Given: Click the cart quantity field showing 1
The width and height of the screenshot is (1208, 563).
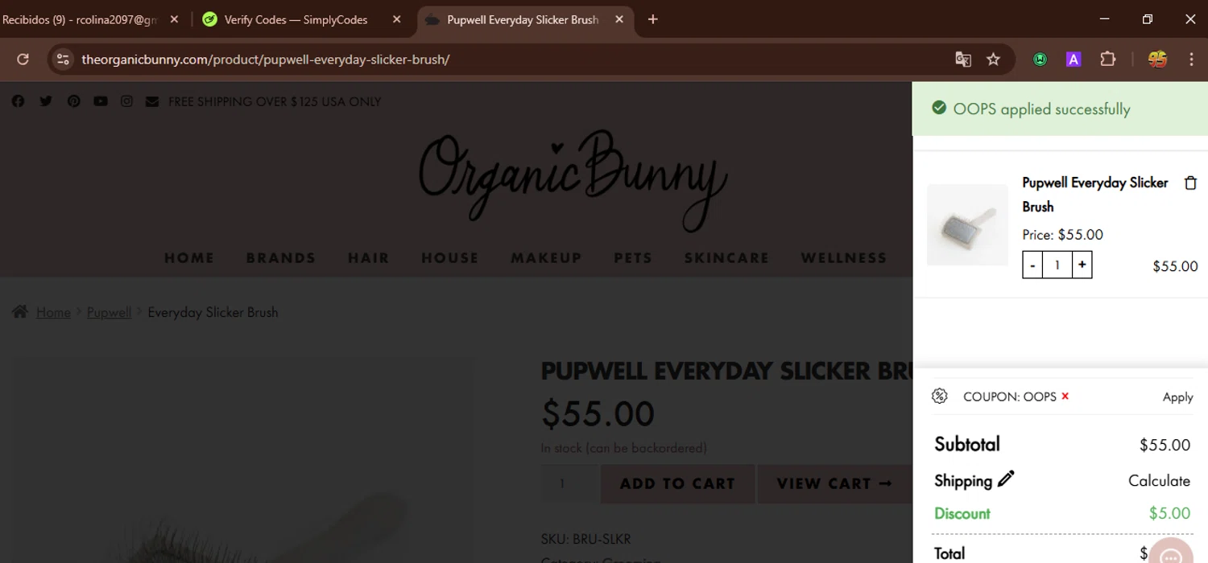Looking at the screenshot, I should pyautogui.click(x=1057, y=265).
